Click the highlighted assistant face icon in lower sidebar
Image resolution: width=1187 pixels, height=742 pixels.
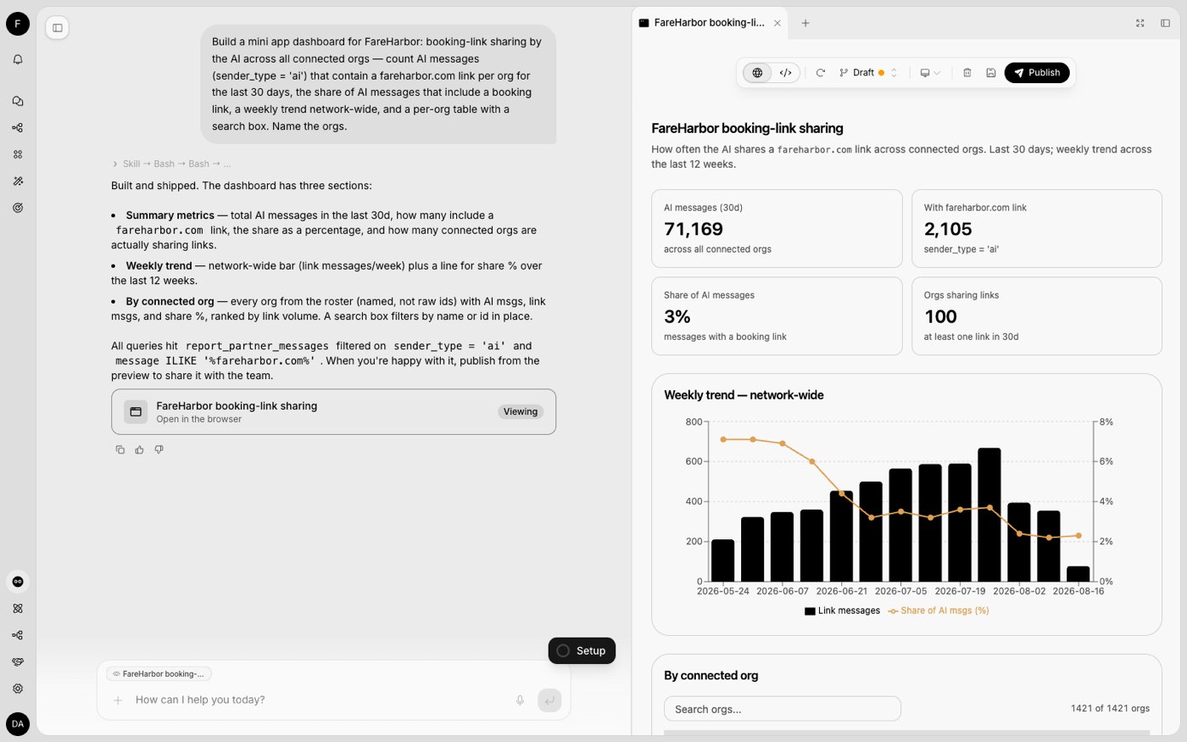pos(18,582)
